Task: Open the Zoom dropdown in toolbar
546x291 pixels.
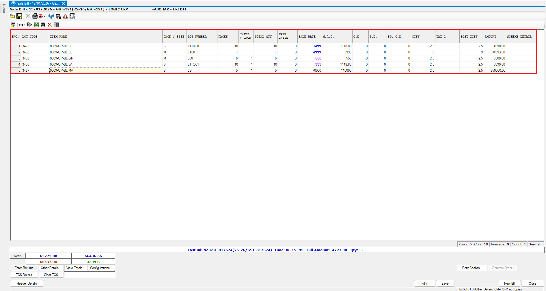Action: 43,16
